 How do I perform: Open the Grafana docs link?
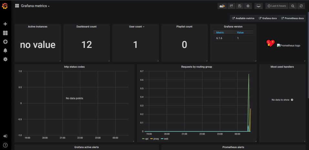pos(268,18)
